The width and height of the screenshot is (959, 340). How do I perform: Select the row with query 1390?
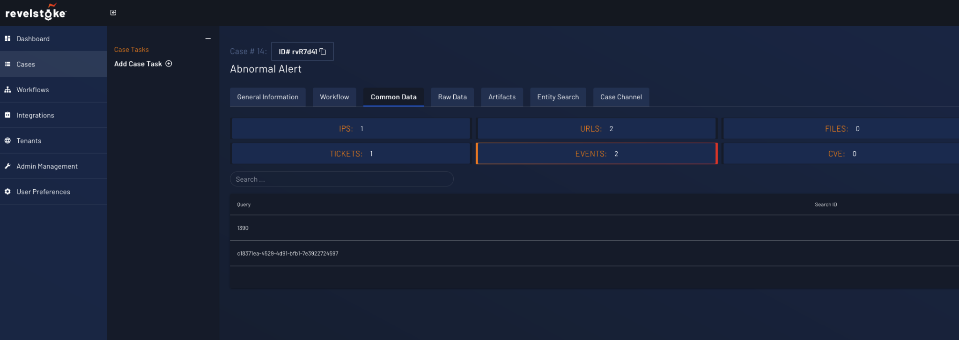coord(594,228)
